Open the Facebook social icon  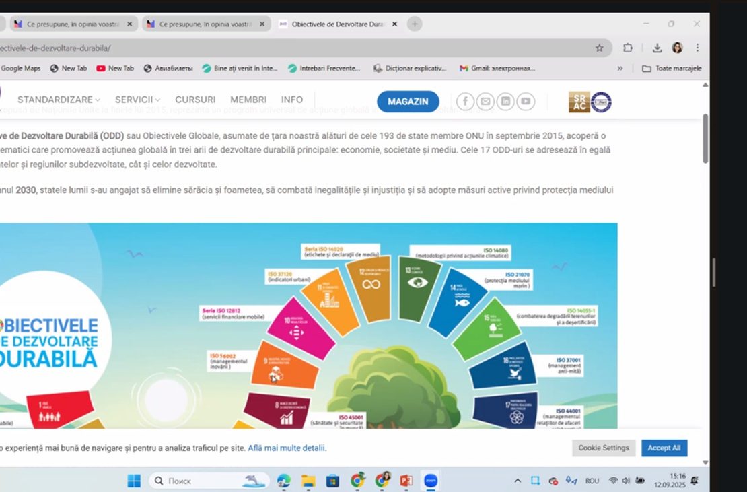point(465,102)
